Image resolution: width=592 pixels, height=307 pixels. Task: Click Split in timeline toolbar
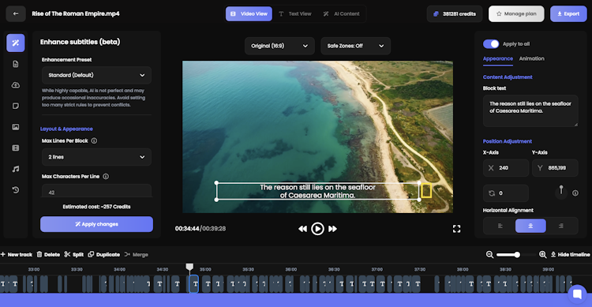[73, 254]
